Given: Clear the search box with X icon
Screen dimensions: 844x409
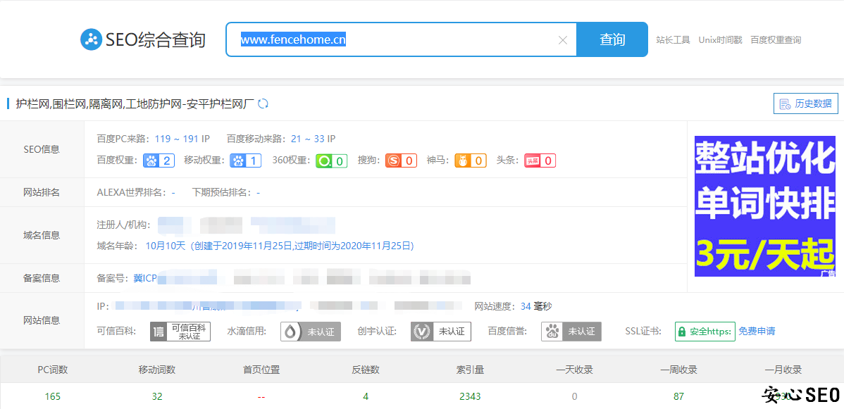Looking at the screenshot, I should [562, 40].
